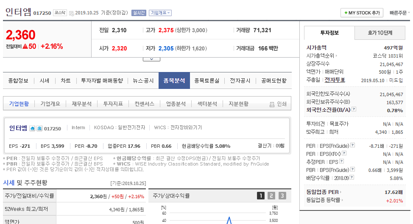Select the 종목분석 tab
Image resolution: width=413 pixels, height=224 pixels.
(x=174, y=80)
